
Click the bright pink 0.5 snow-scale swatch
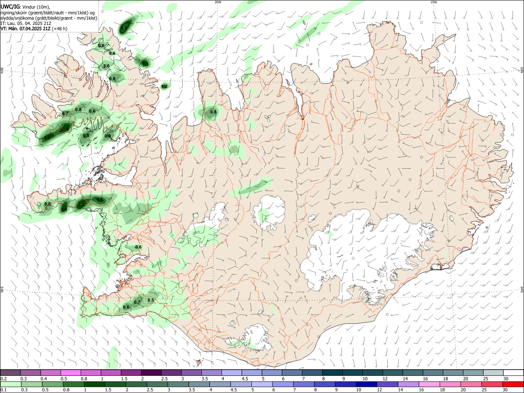[70, 373]
